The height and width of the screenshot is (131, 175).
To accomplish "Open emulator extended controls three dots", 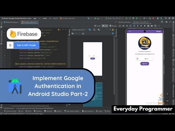I will [x=159, y=26].
